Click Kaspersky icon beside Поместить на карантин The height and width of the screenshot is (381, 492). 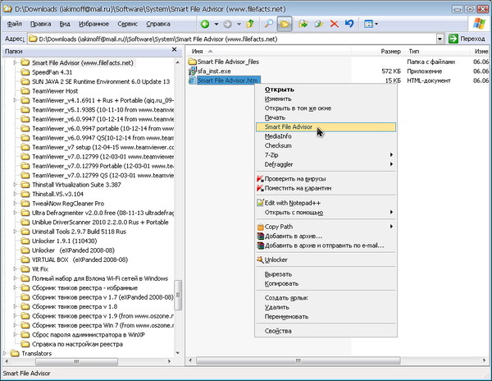[x=260, y=189]
